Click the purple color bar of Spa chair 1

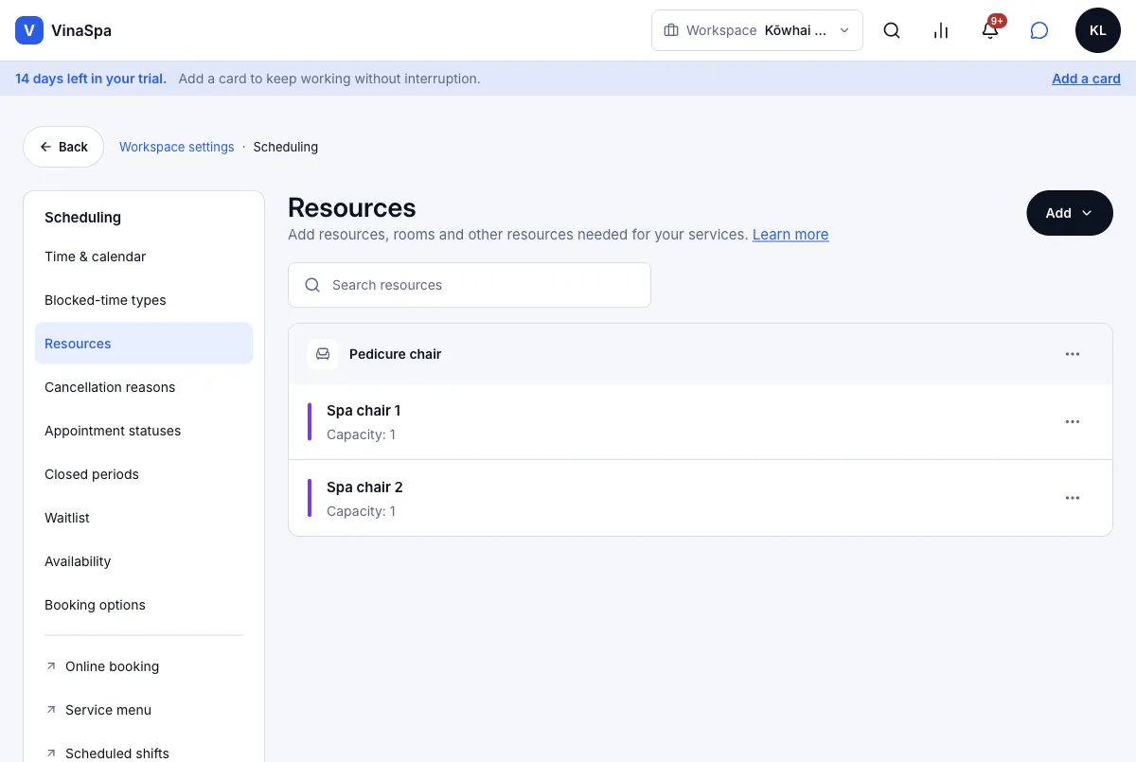coord(310,422)
